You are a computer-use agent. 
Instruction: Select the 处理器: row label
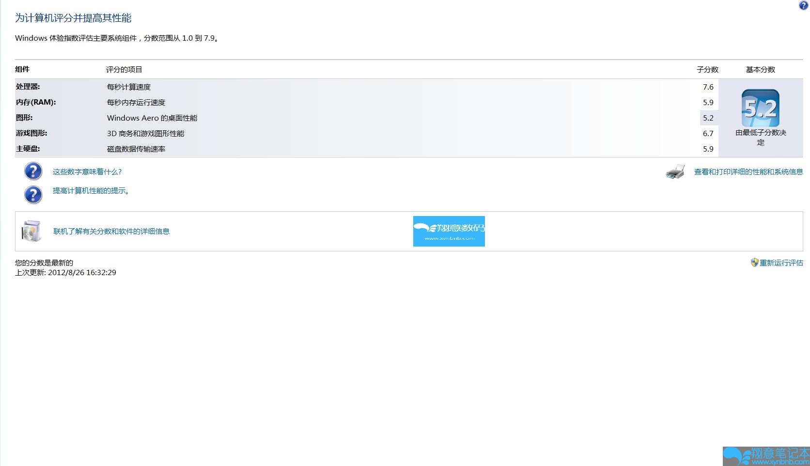point(28,87)
